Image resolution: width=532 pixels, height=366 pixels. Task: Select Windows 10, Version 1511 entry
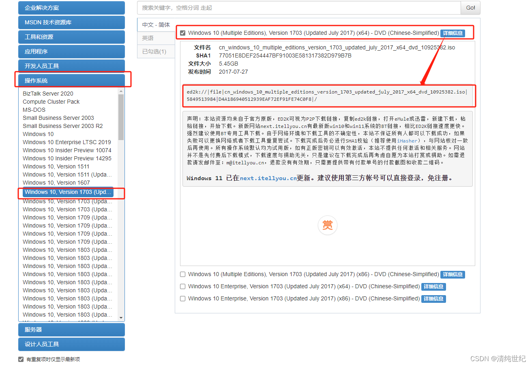pyautogui.click(x=56, y=166)
